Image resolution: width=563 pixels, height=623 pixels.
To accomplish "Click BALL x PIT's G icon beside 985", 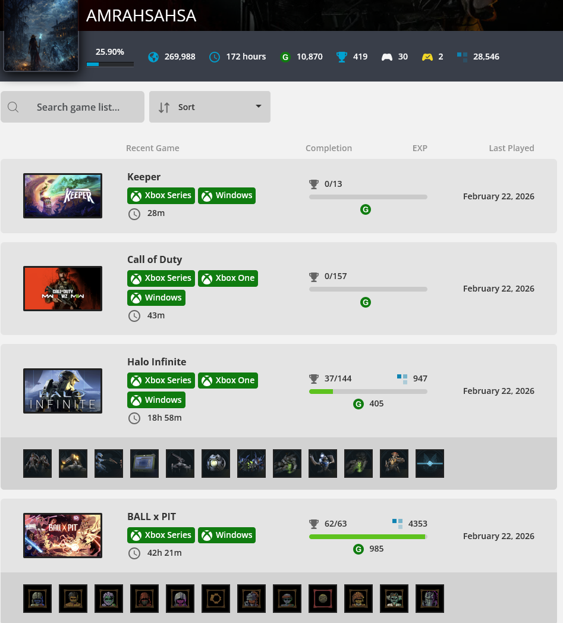I will tap(358, 549).
